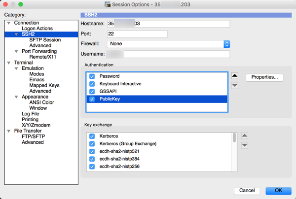Move selected authentication method up
Viewport: 296px width, 199px height.
(235, 76)
